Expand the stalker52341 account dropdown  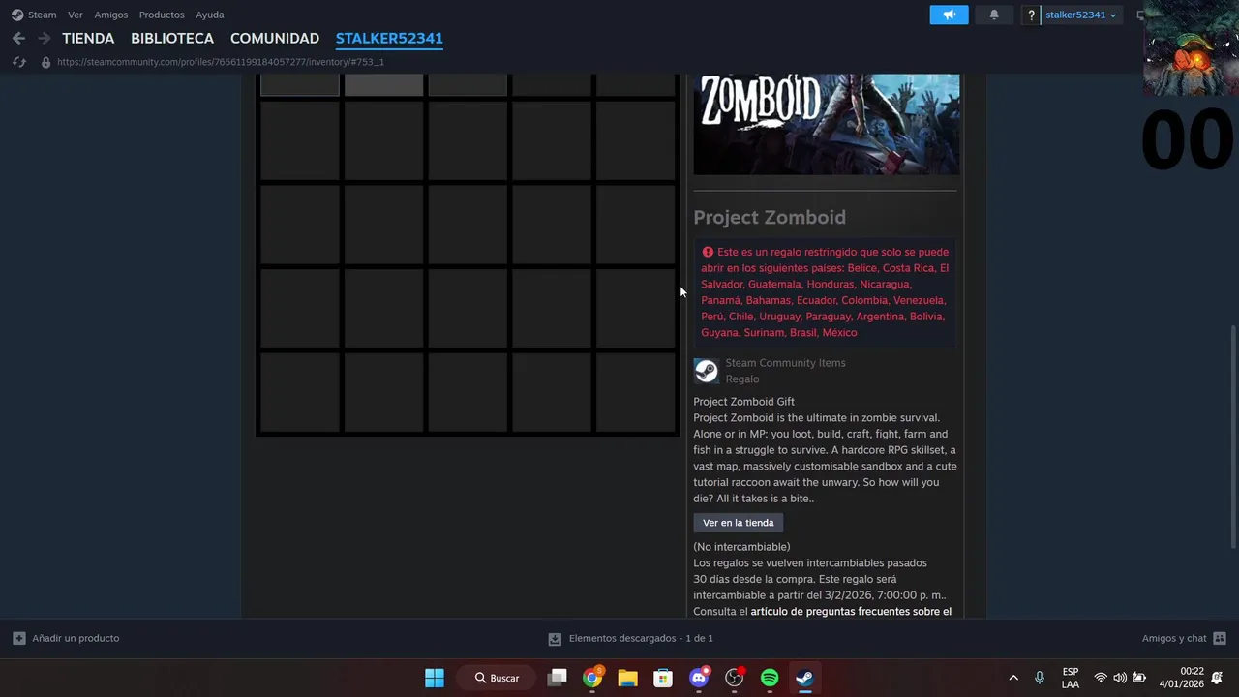click(1080, 15)
